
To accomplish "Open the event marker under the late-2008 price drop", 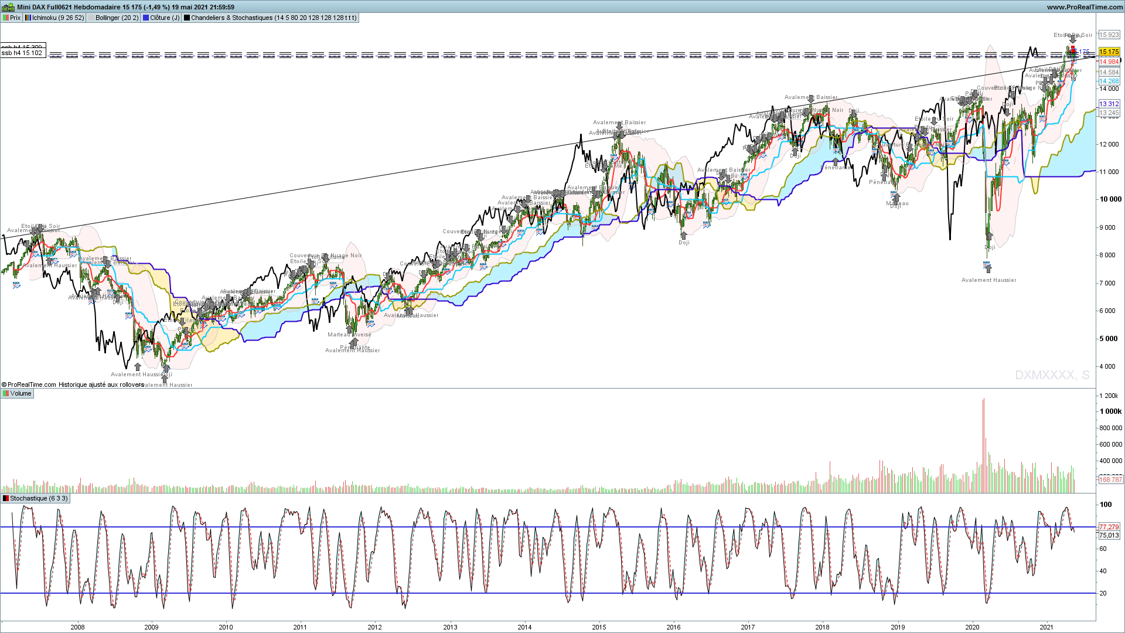I will (129, 316).
